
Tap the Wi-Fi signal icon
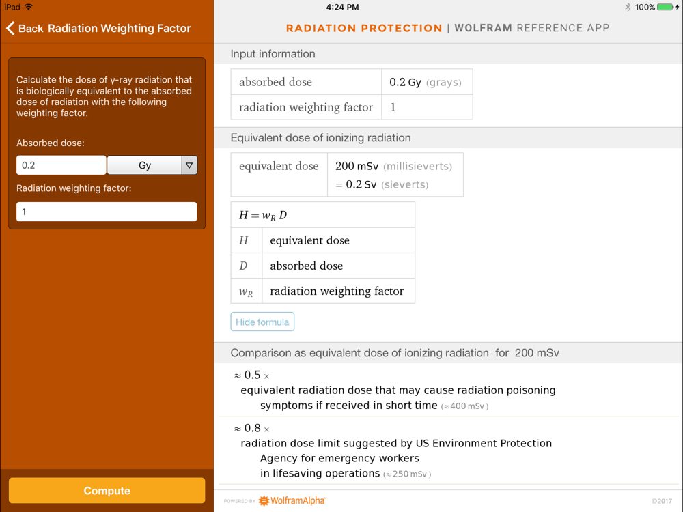pos(29,7)
